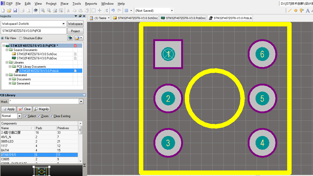
Task: Open the Reports menu
Action: tap(91, 4)
